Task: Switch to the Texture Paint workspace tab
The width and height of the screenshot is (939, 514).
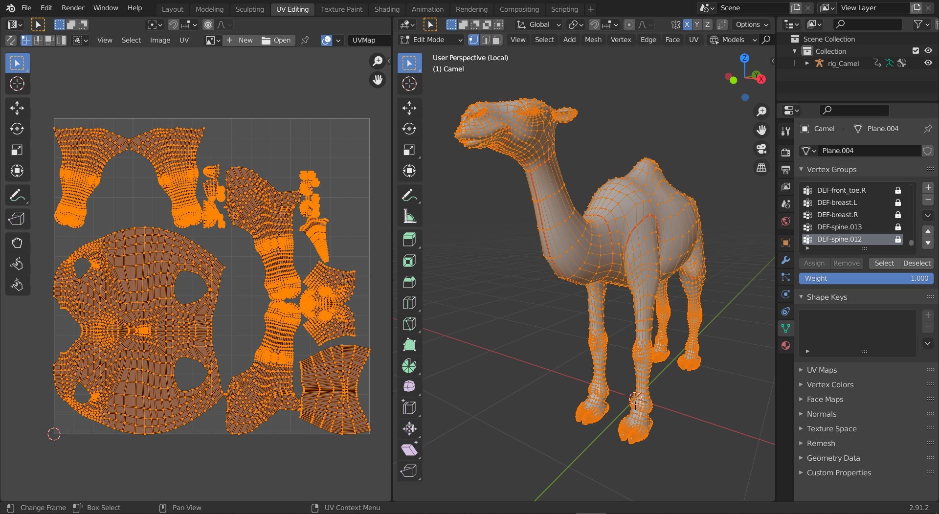Action: (x=341, y=9)
